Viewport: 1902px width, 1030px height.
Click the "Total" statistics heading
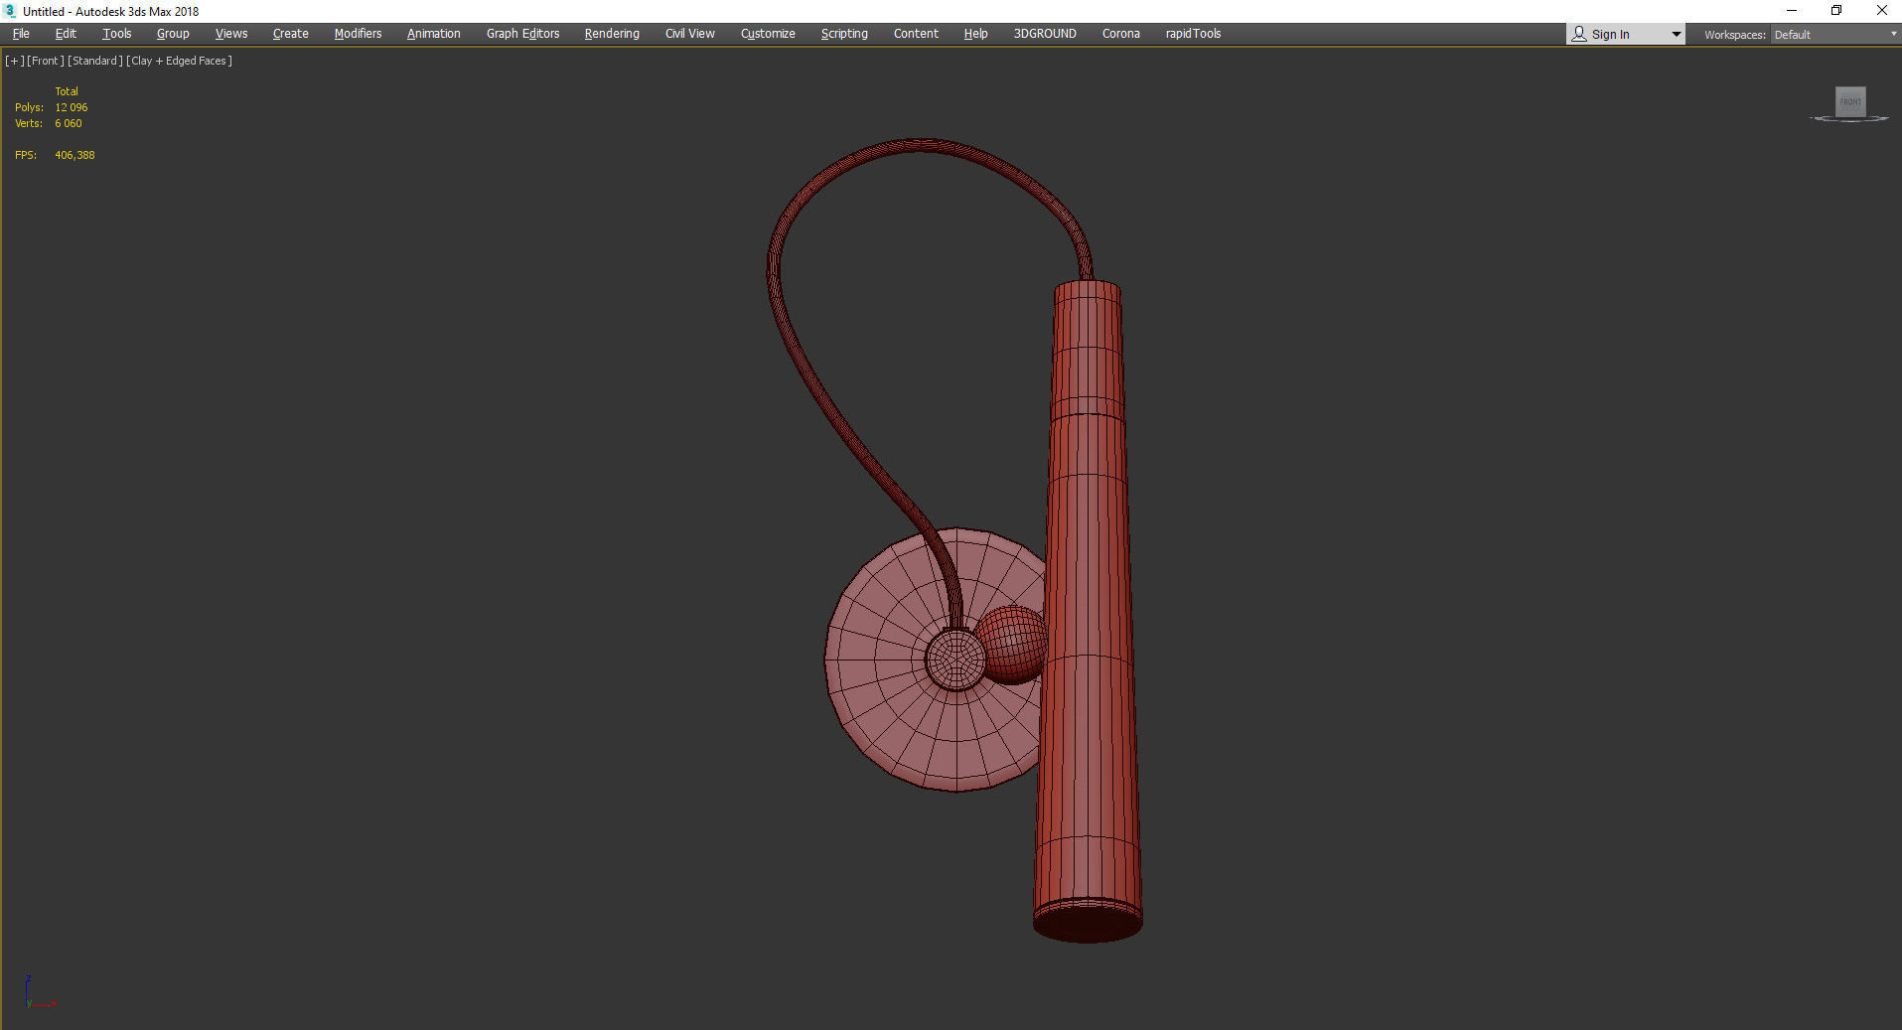coord(67,91)
